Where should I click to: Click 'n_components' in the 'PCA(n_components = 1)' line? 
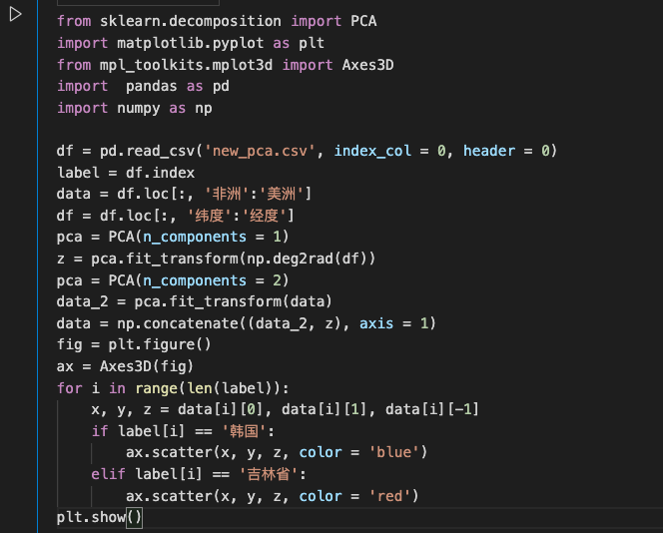tap(195, 237)
